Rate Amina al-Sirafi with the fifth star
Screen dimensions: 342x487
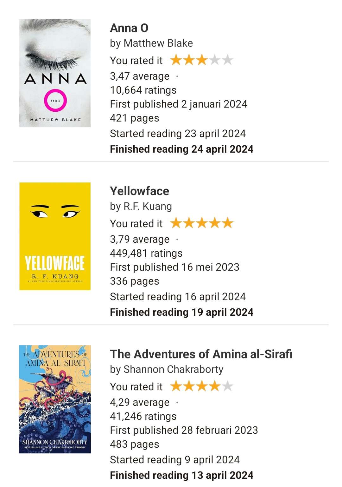click(227, 386)
